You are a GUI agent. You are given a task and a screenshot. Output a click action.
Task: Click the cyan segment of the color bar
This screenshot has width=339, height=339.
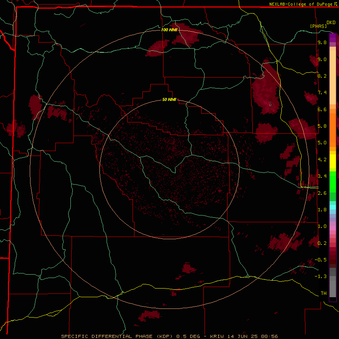tap(333, 207)
